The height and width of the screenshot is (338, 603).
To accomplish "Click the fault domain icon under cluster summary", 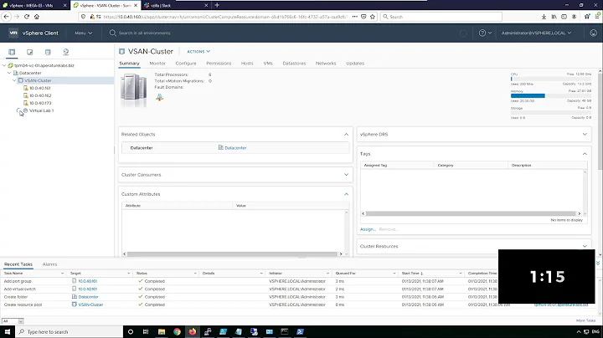I will tap(159, 97).
